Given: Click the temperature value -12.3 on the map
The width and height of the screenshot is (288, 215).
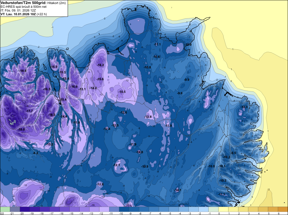Looking at the screenshot, I should (x=244, y=107).
